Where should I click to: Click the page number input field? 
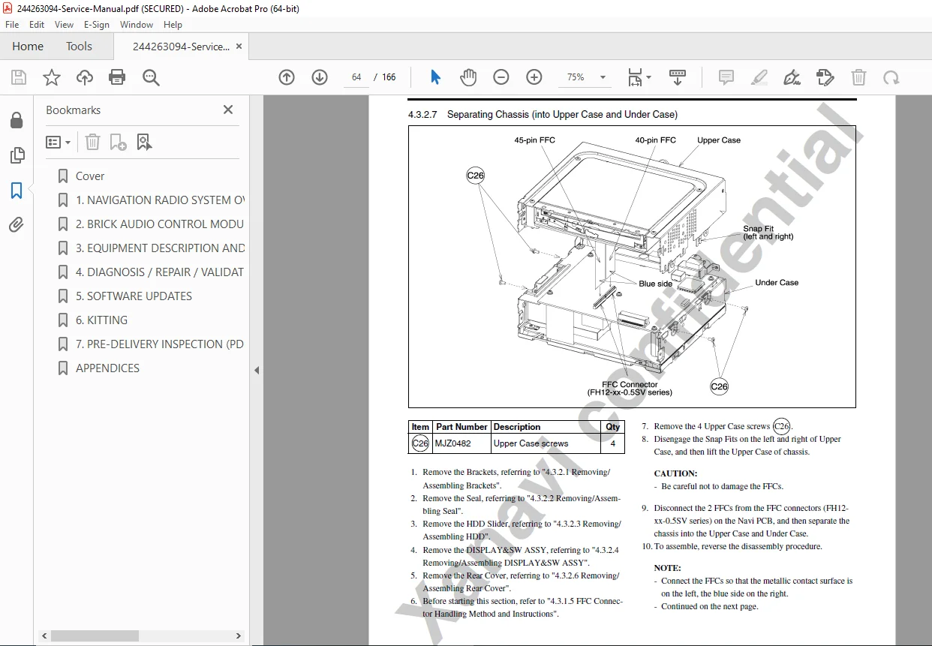356,77
